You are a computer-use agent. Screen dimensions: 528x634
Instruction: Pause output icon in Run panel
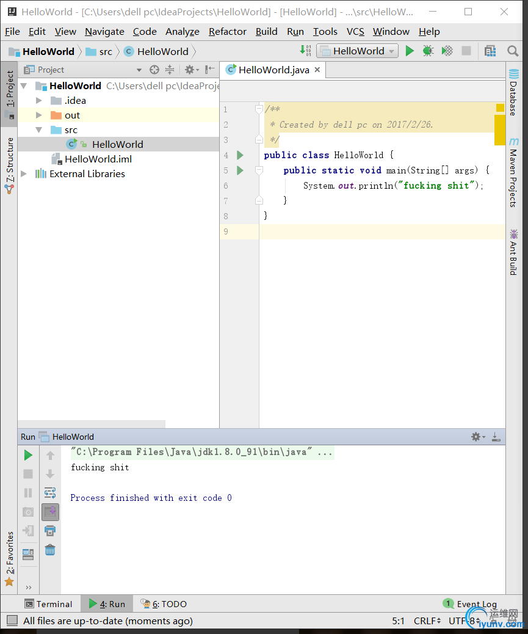click(28, 493)
